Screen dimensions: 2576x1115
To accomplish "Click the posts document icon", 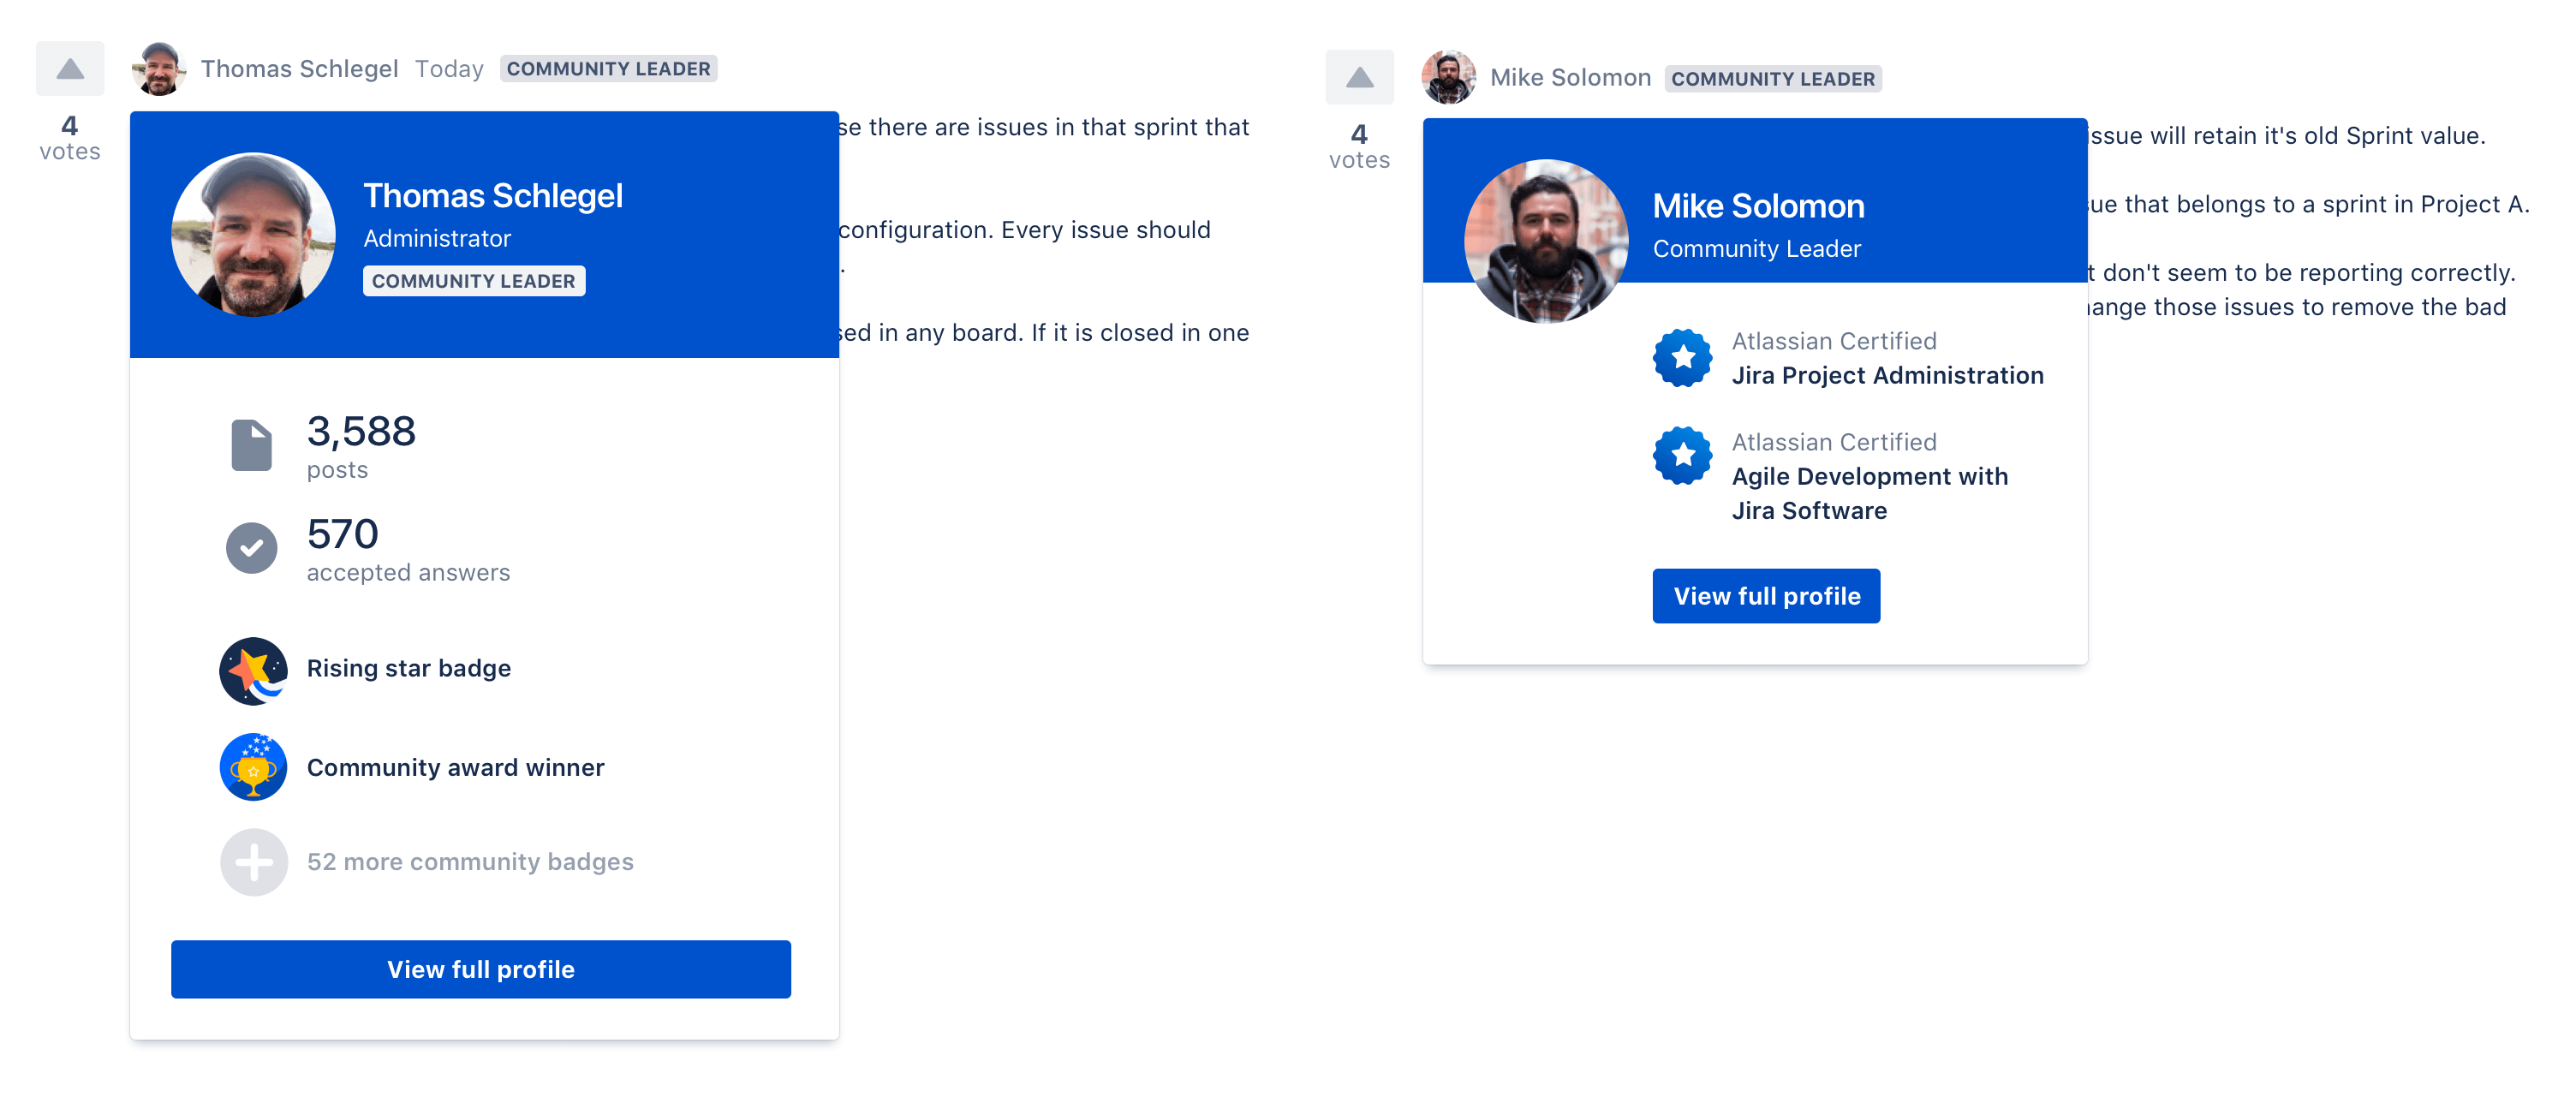I will pyautogui.click(x=252, y=445).
